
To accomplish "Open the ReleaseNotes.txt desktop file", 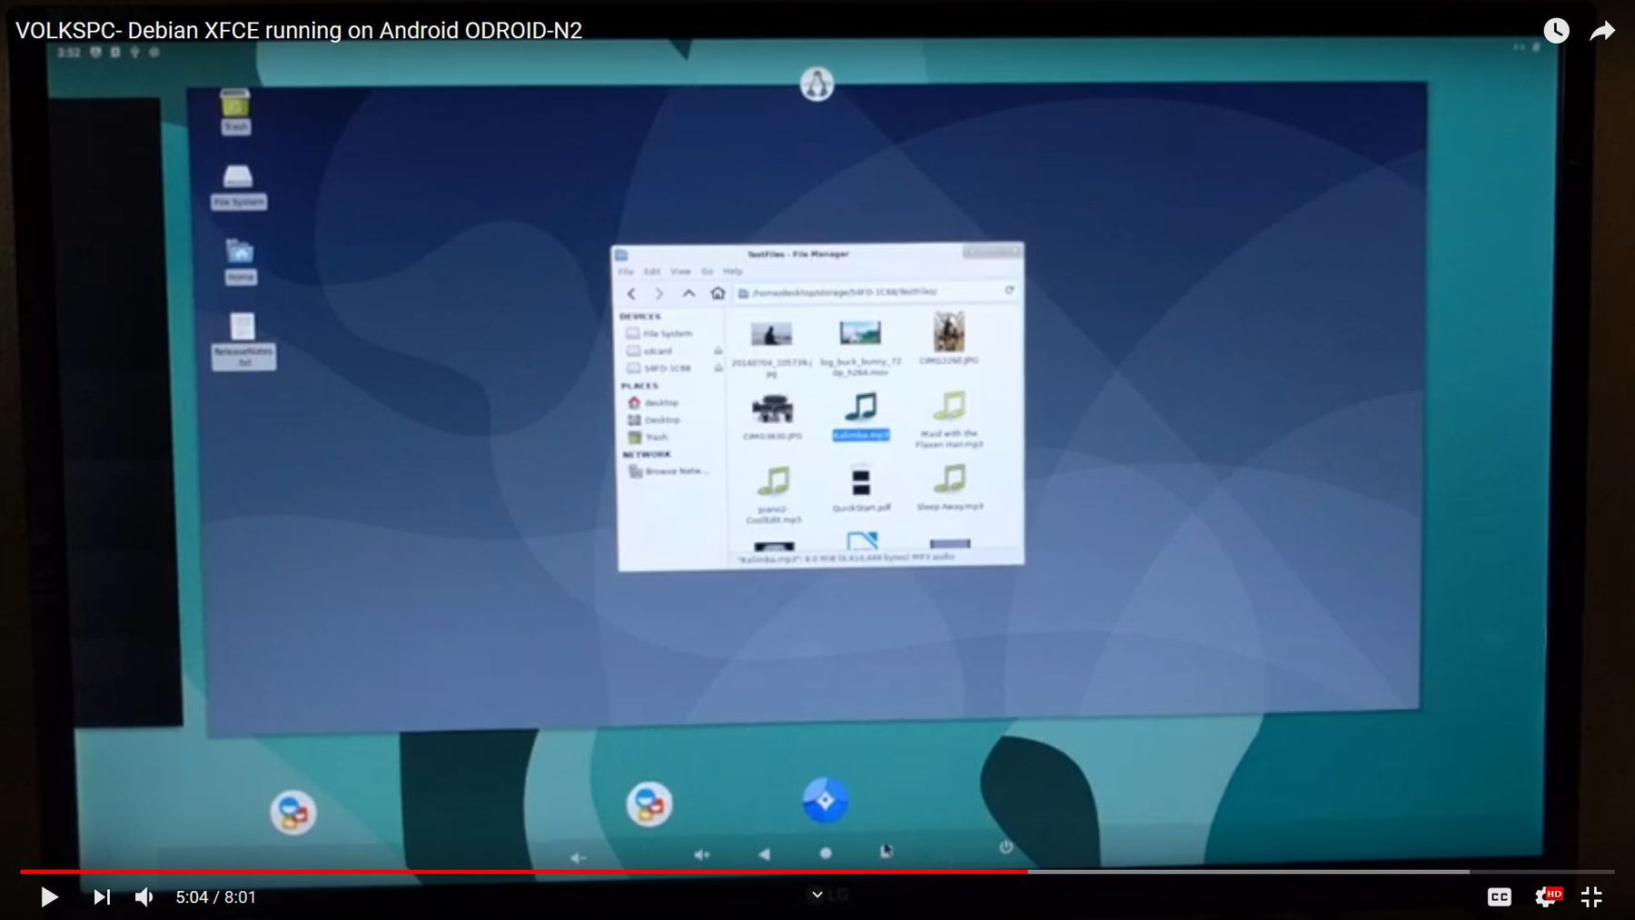I will click(243, 341).
